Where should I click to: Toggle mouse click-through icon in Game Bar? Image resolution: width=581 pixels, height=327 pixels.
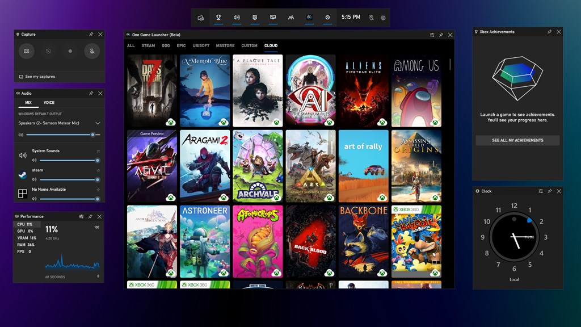pos(372,18)
